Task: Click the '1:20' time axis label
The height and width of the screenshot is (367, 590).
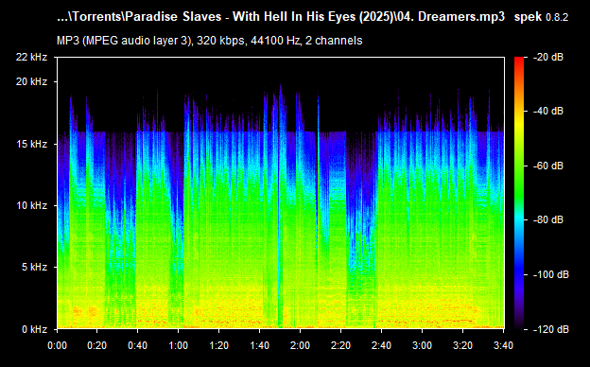Action: 219,345
